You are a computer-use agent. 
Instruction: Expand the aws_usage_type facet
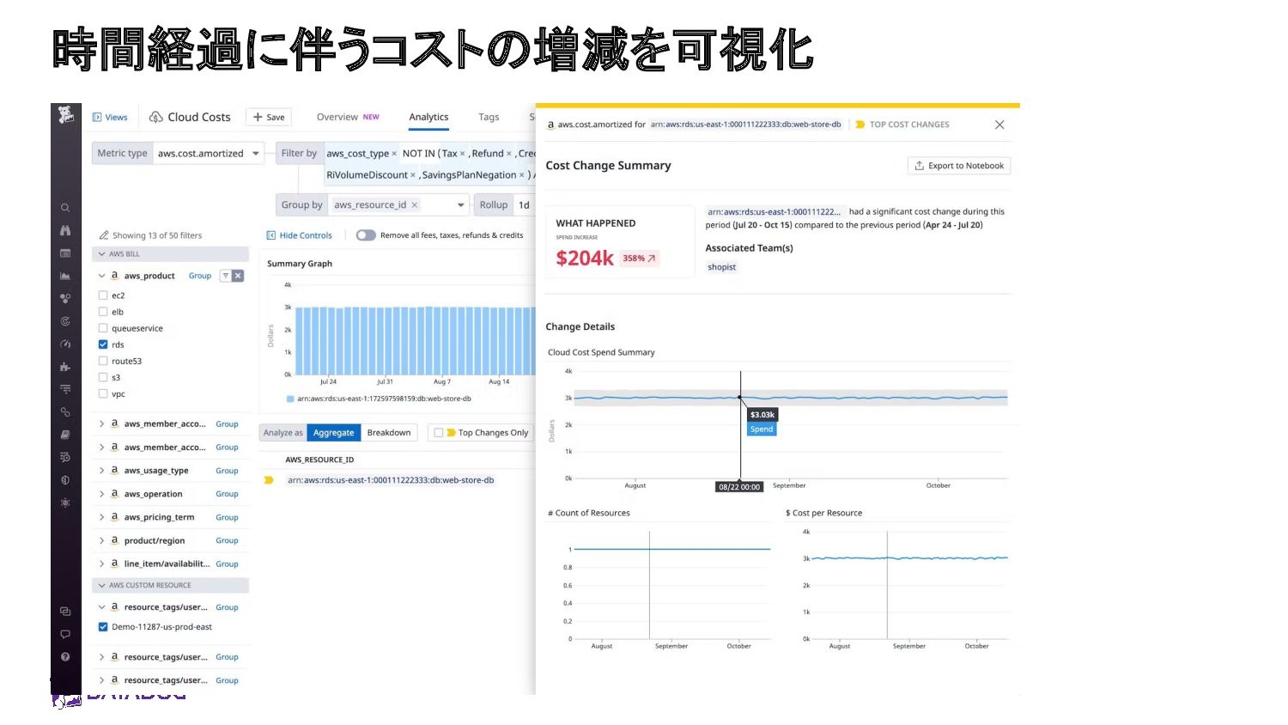tap(101, 471)
